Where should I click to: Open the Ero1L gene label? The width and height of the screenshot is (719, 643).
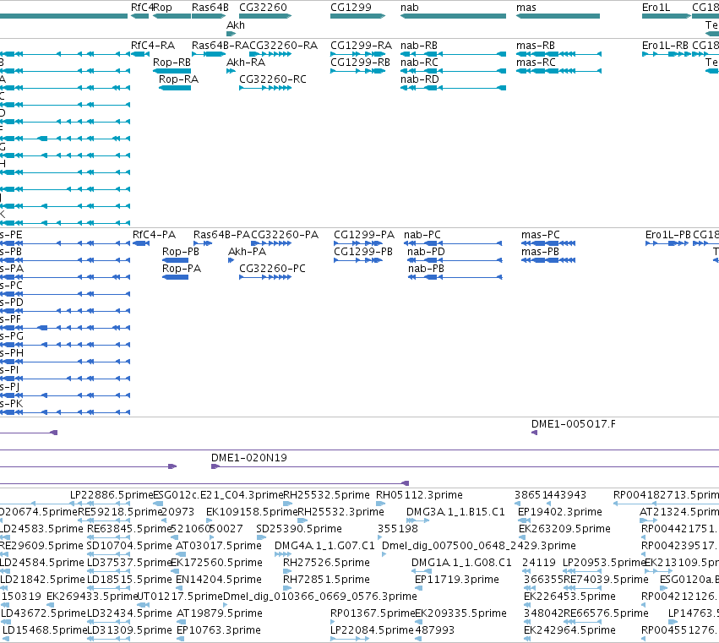click(x=656, y=8)
